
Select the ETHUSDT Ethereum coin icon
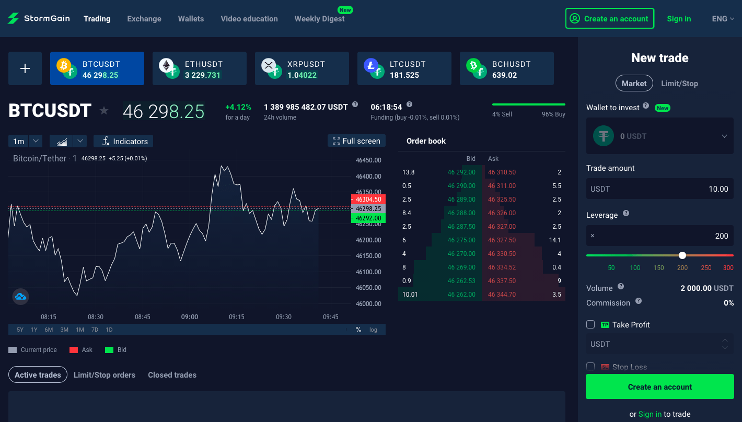tap(166, 65)
